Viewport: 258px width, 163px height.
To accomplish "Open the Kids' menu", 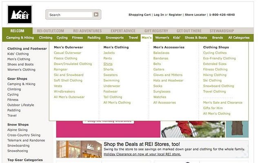I will point(176,37).
